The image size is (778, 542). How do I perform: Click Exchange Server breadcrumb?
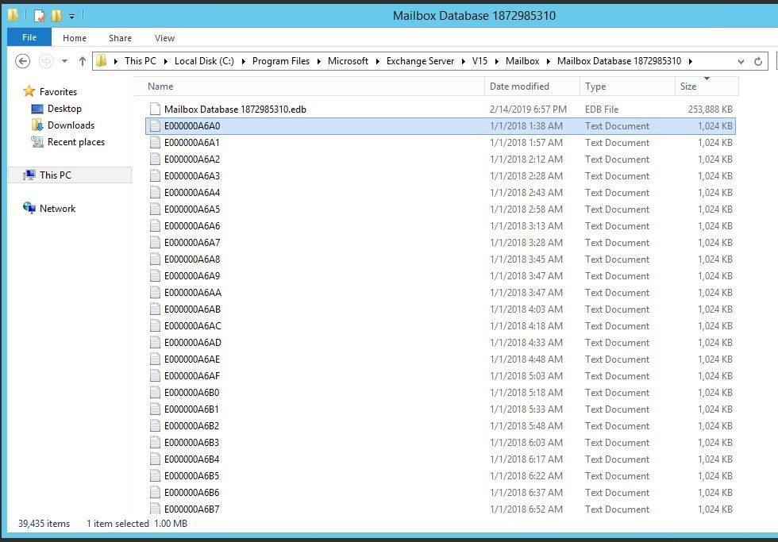coord(420,61)
